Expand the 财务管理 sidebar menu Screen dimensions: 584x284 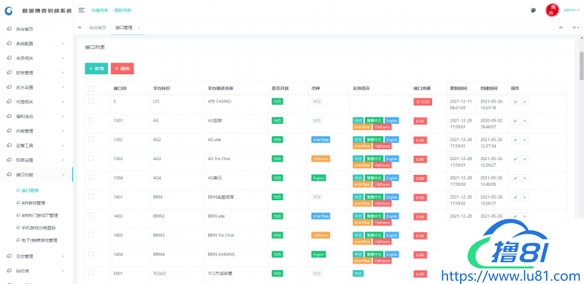tap(36, 73)
